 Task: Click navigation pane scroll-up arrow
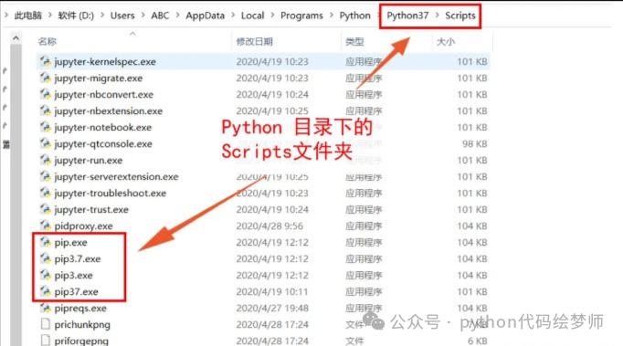tap(16, 38)
